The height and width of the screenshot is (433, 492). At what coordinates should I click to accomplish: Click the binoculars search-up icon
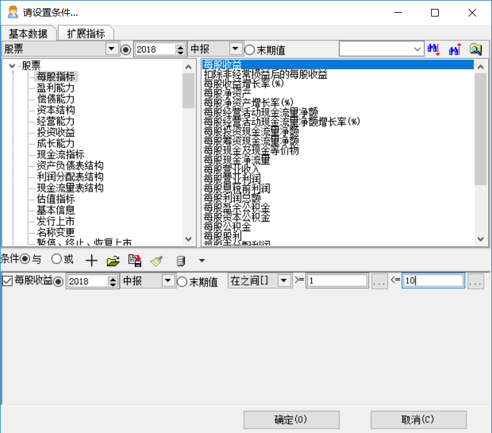[455, 50]
